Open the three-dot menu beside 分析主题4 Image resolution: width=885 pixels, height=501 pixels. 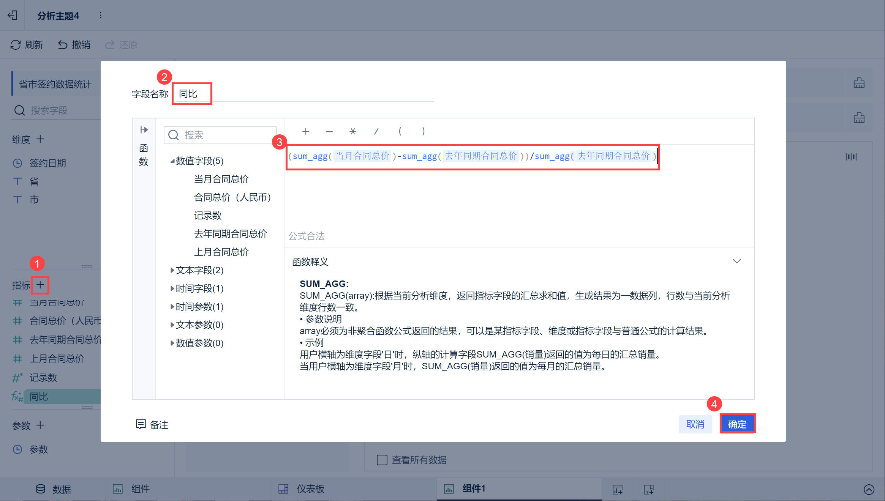100,15
